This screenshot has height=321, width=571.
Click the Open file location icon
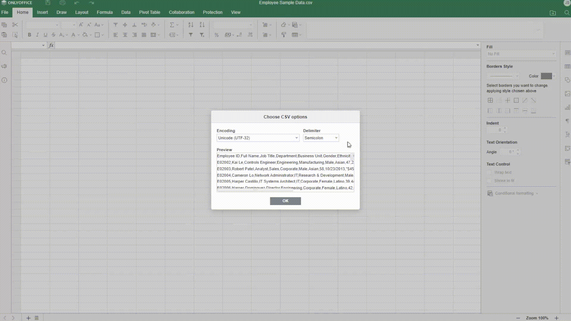pyautogui.click(x=553, y=13)
